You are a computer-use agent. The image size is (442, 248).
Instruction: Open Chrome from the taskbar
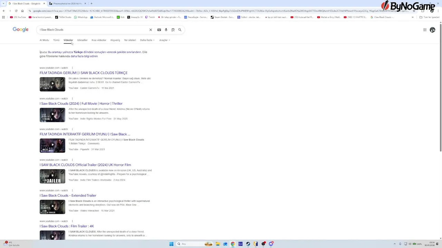point(233,244)
